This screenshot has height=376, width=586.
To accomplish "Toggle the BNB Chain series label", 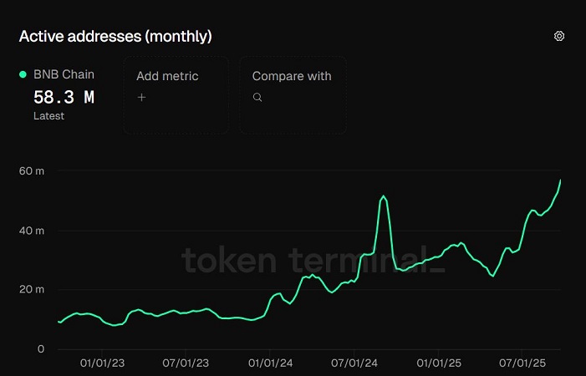I will pyautogui.click(x=64, y=75).
